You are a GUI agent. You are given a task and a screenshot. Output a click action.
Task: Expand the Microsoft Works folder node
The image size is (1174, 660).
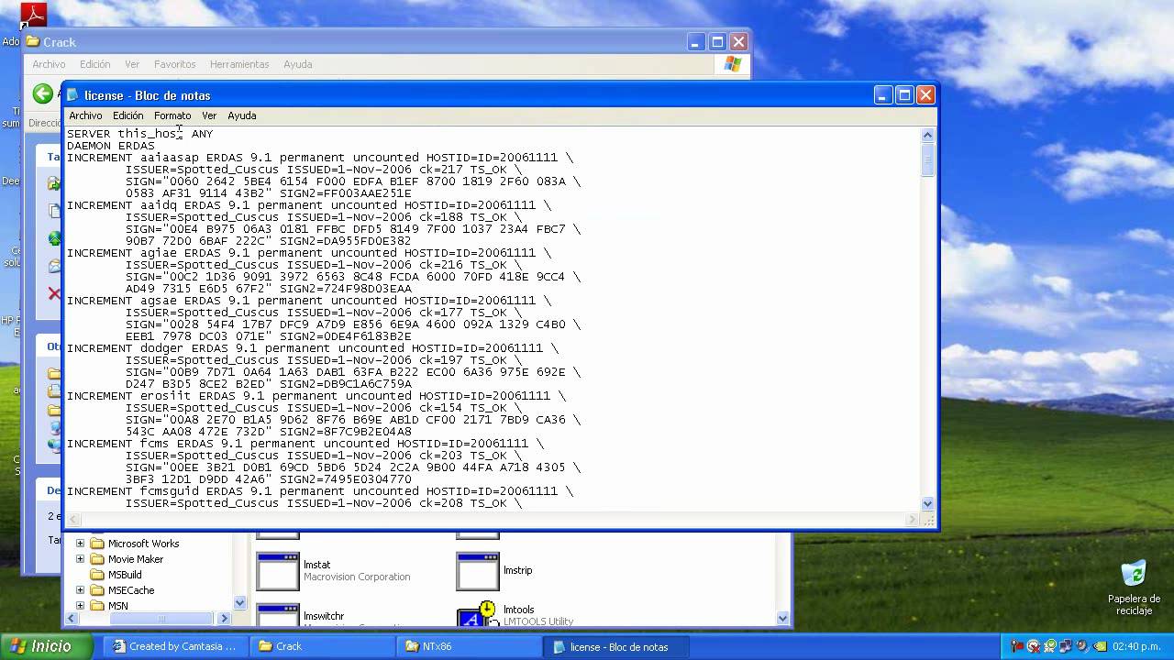(x=80, y=544)
